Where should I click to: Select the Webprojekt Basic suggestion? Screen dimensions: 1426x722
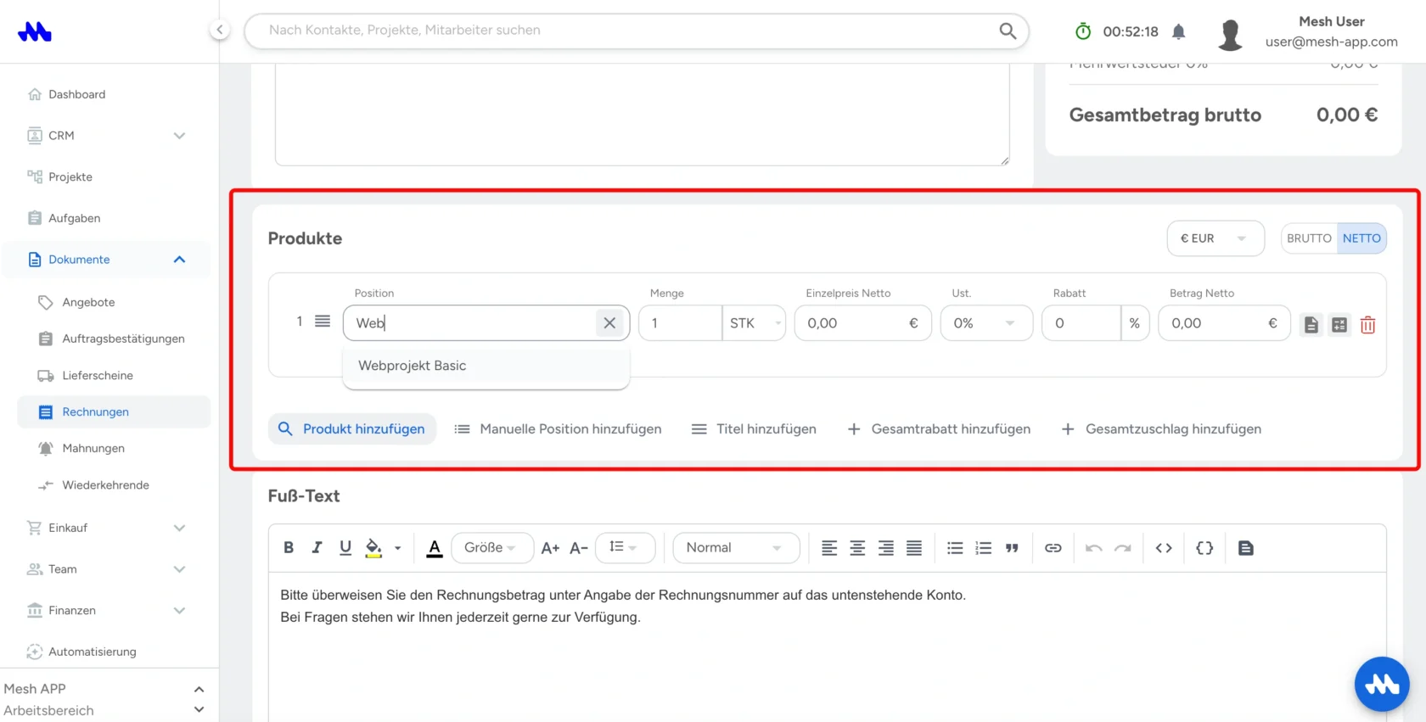[486, 366]
